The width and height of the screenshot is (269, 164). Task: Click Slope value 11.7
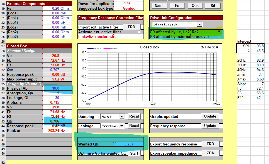coord(257,84)
